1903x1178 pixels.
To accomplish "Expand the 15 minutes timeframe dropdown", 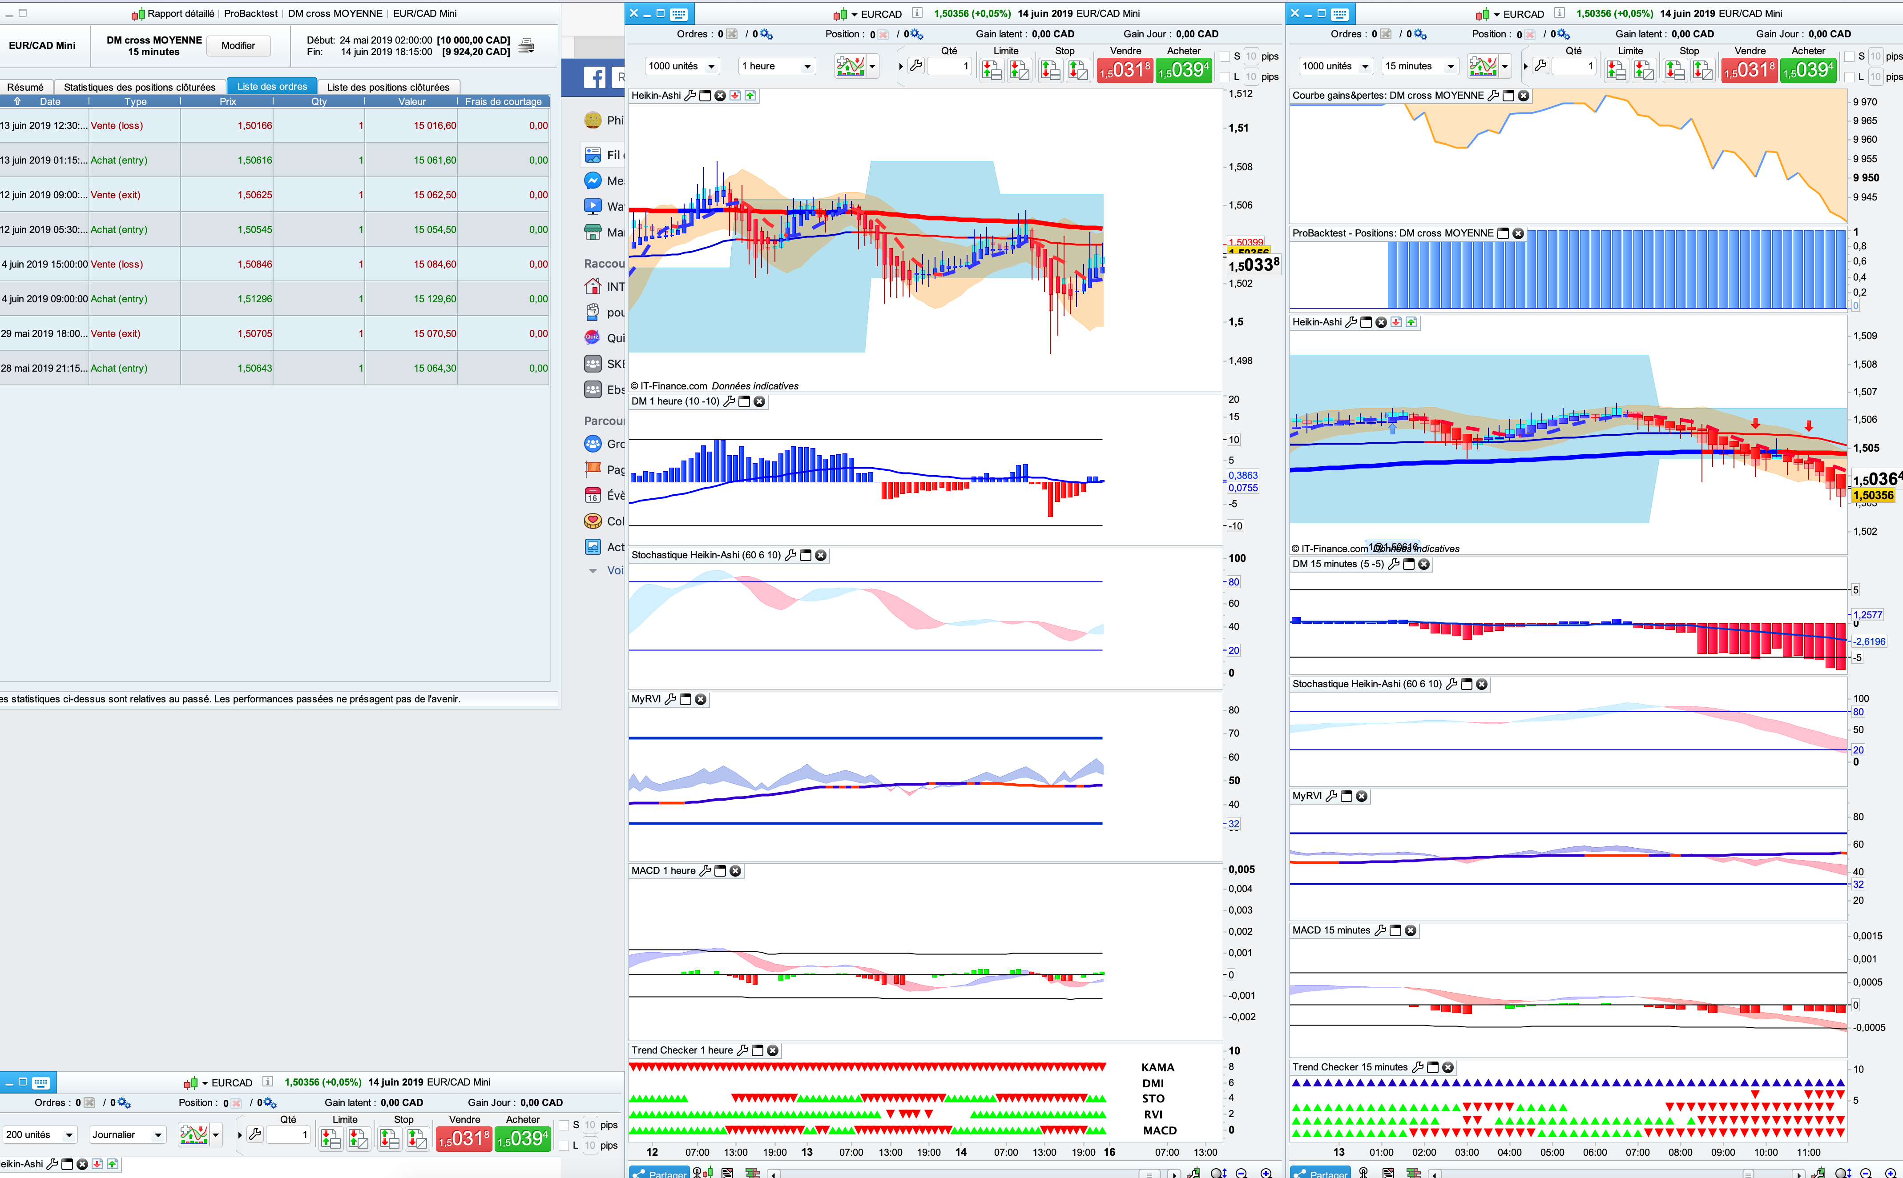I will point(1419,66).
